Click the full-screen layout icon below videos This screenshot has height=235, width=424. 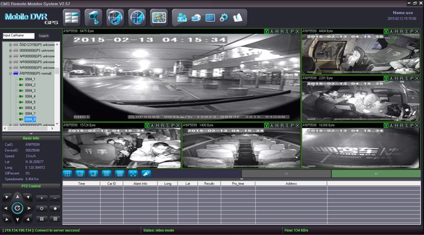tap(133, 173)
